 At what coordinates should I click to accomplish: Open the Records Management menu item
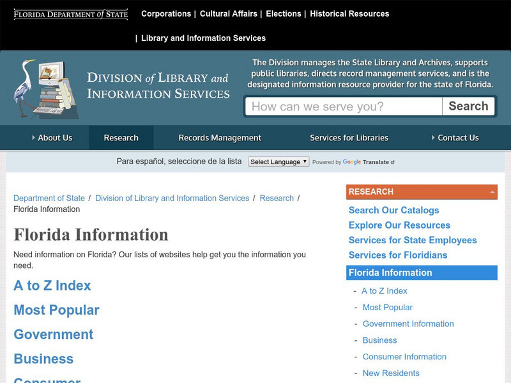[220, 138]
